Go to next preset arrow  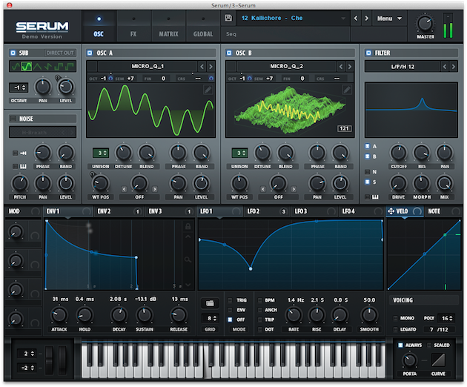click(367, 19)
